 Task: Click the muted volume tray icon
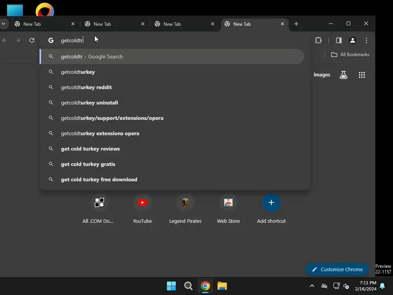coord(347,286)
